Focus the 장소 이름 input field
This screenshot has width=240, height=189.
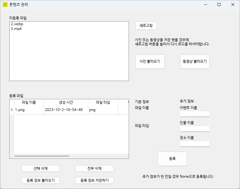coord(195,144)
